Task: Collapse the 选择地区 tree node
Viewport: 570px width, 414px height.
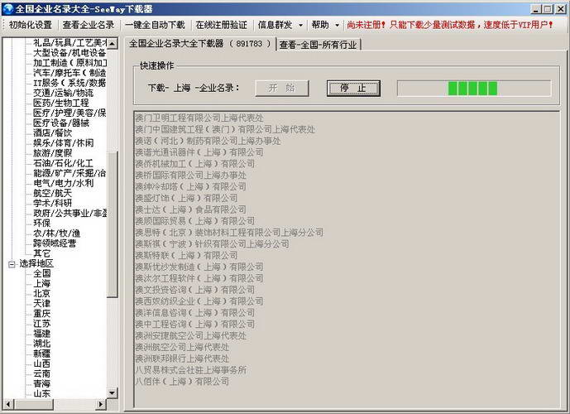Action: point(12,264)
